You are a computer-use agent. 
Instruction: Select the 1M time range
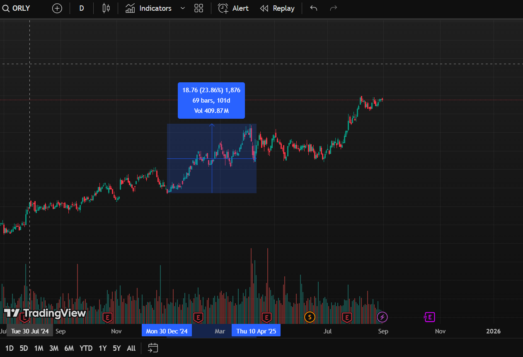(x=39, y=348)
